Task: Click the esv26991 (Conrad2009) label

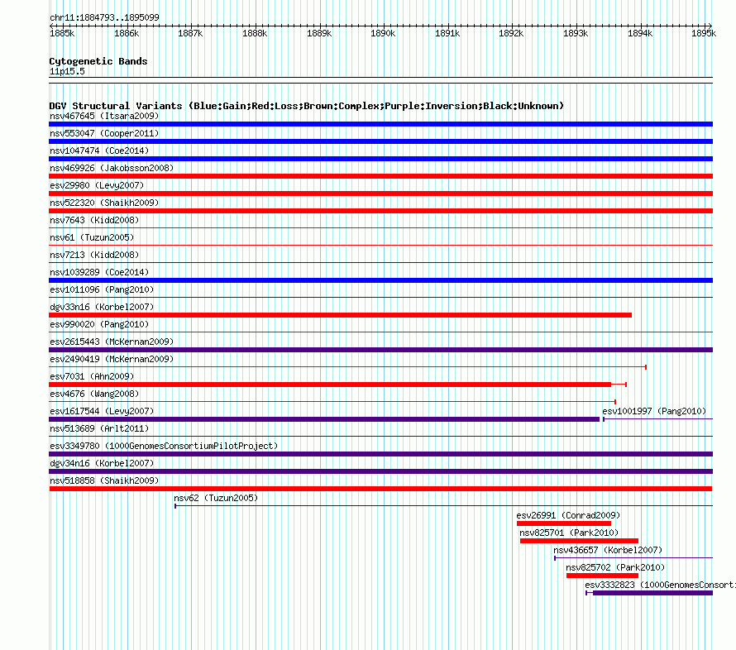Action: [x=568, y=515]
